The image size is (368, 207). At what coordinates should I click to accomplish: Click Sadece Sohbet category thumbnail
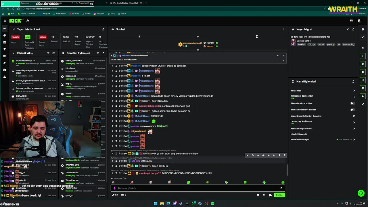293,43
